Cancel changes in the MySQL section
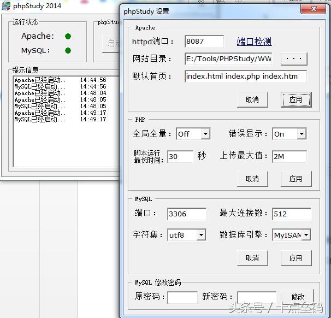This screenshot has width=331, height=318. tap(252, 258)
